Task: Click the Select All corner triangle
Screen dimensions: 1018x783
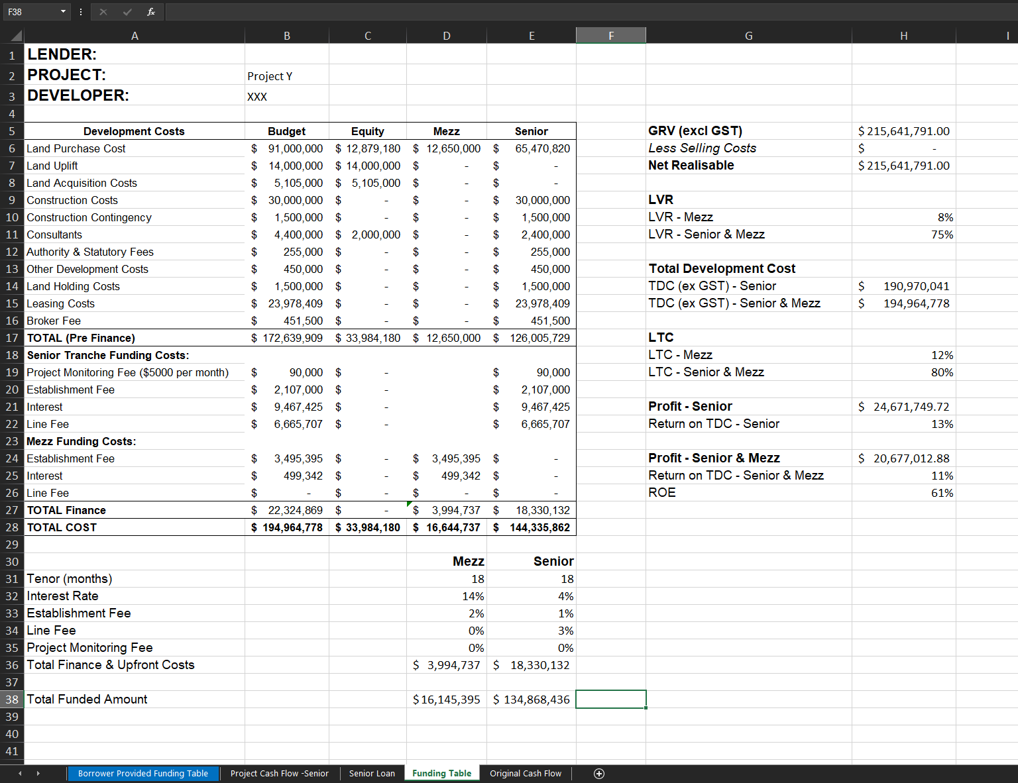Action: [16, 36]
